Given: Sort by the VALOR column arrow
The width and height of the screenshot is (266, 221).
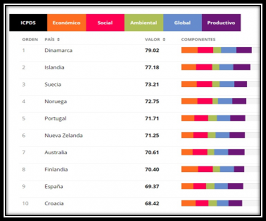Looking at the screenshot, I should pos(164,40).
